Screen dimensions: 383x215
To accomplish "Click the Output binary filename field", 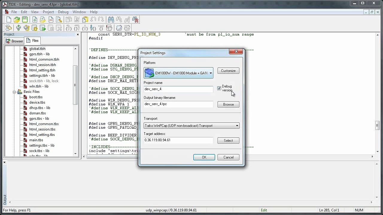I will click(178, 104).
